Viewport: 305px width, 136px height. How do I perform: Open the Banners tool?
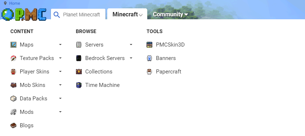coord(166,58)
